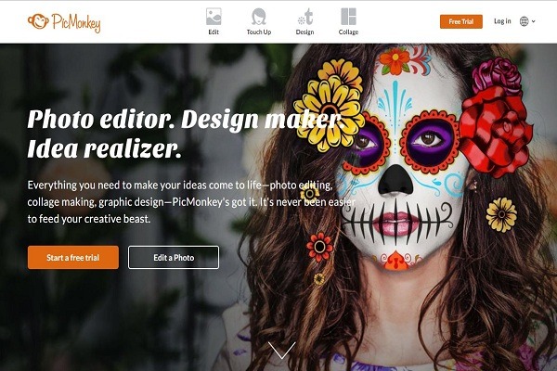557x371 pixels.
Task: Open the Collage layout icon
Action: [x=348, y=17]
